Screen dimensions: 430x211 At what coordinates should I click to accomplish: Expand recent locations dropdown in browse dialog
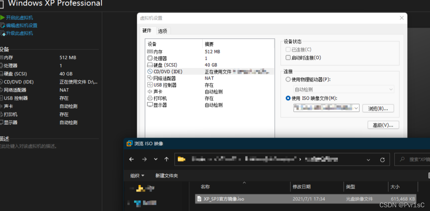pos(156,159)
